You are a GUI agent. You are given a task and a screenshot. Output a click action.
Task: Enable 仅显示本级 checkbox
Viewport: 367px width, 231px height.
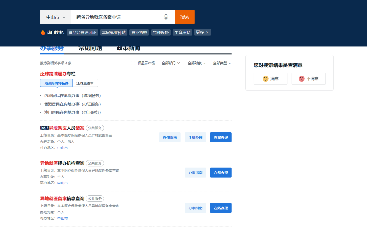pos(133,63)
